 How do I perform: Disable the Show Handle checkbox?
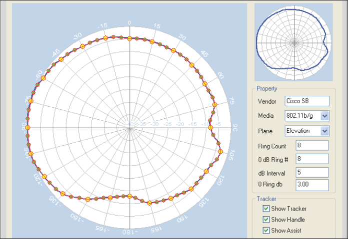pyautogui.click(x=266, y=220)
